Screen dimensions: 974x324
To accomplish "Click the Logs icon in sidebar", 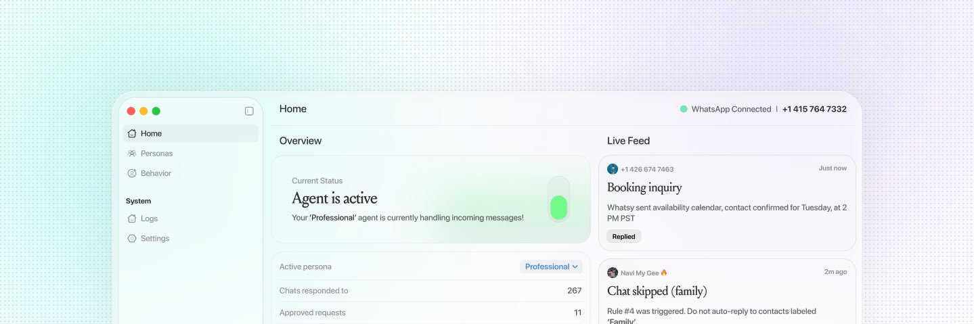I will point(132,218).
